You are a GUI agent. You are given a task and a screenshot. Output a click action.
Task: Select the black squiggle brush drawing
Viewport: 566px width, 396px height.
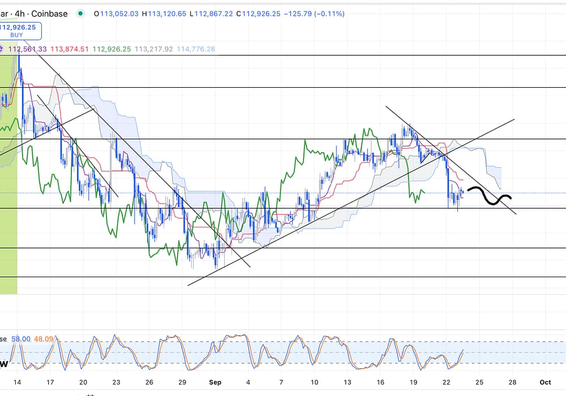click(490, 196)
